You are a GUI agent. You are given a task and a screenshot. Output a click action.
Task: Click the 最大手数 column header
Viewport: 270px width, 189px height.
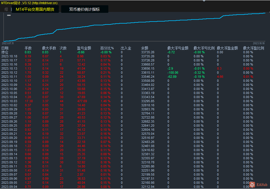click(49, 48)
